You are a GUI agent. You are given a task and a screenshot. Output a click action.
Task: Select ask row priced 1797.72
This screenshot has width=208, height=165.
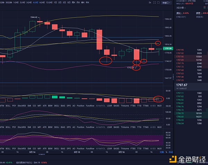click(191, 67)
